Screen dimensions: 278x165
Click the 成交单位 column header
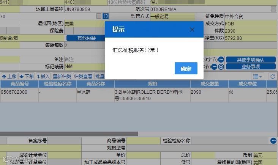click(x=248, y=84)
